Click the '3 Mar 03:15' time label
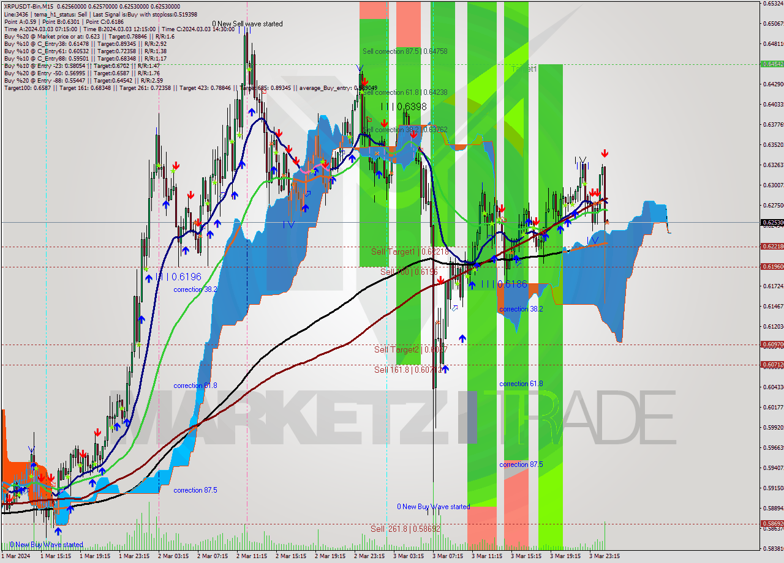The width and height of the screenshot is (784, 563). 408,556
